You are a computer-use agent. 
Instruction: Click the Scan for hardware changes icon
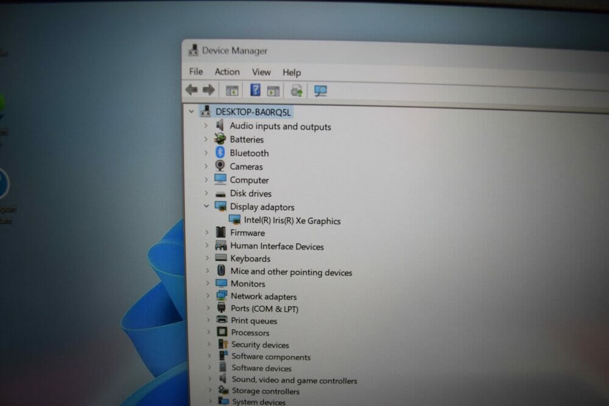point(320,91)
